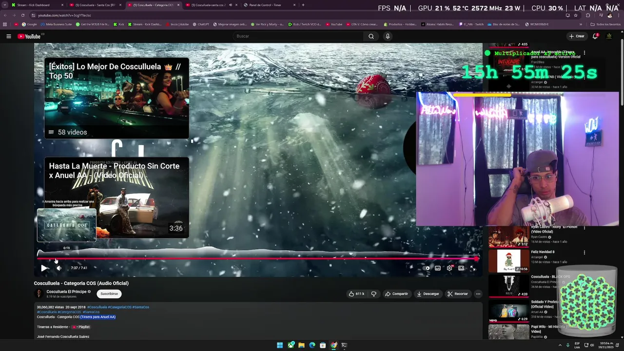This screenshot has width=624, height=351.
Task: Click the address bar URL
Action: tap(64, 15)
